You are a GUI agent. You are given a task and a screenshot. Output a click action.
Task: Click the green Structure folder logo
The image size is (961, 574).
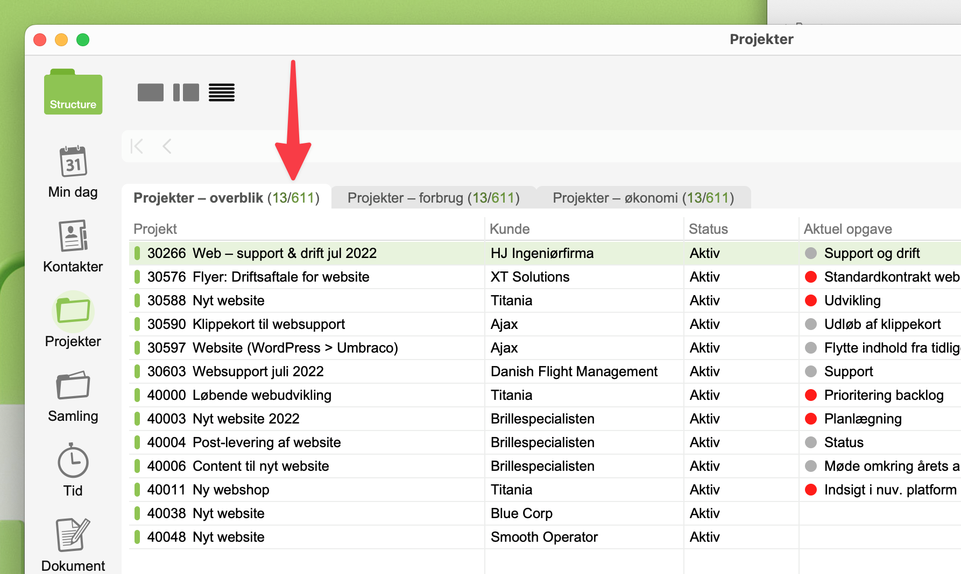[73, 92]
